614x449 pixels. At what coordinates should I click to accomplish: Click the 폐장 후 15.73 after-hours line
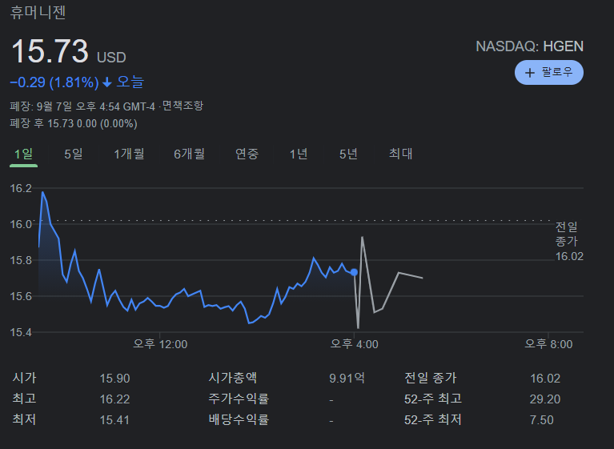pos(74,124)
